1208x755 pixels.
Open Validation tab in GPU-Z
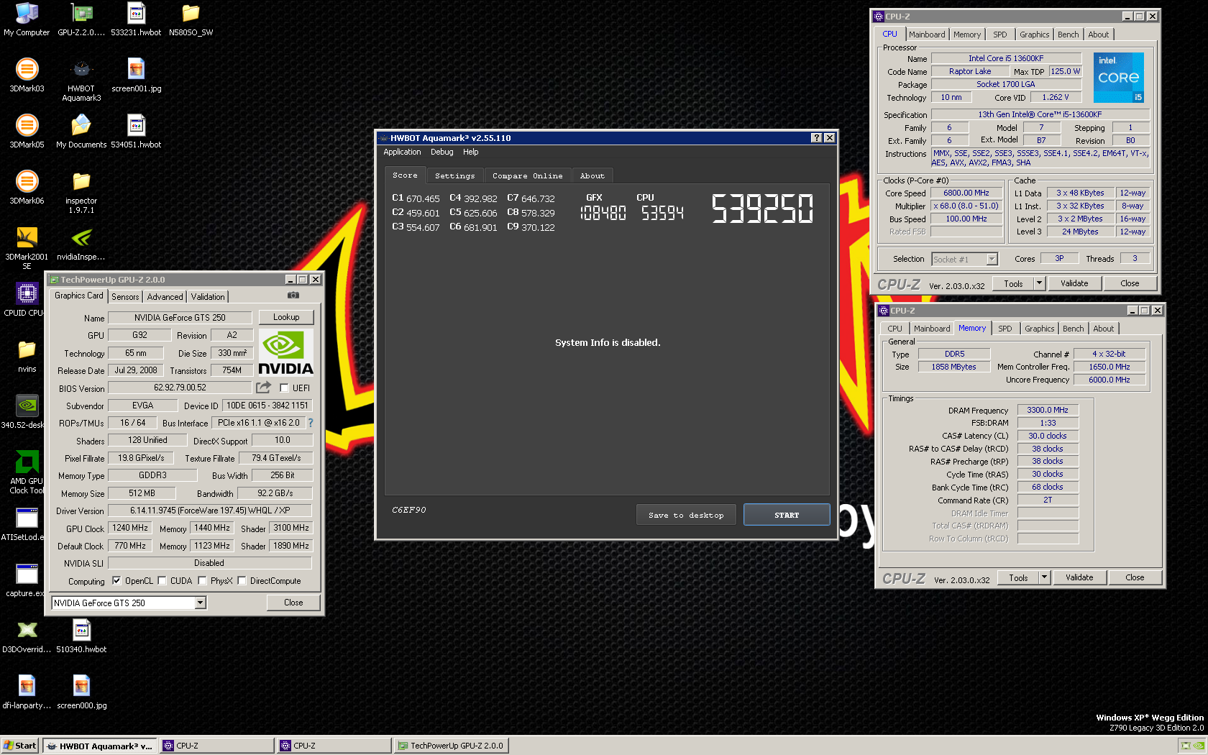pos(208,297)
